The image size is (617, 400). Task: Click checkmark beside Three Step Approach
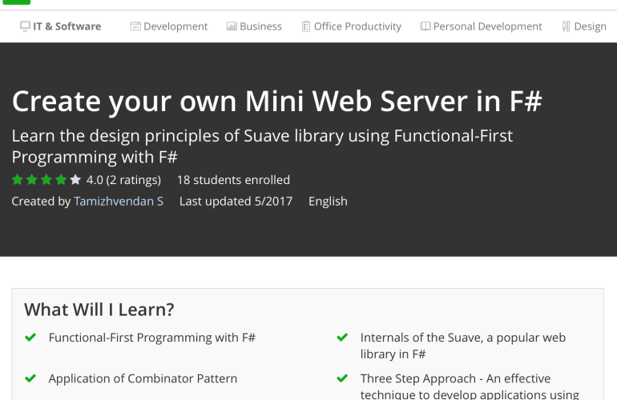342,378
